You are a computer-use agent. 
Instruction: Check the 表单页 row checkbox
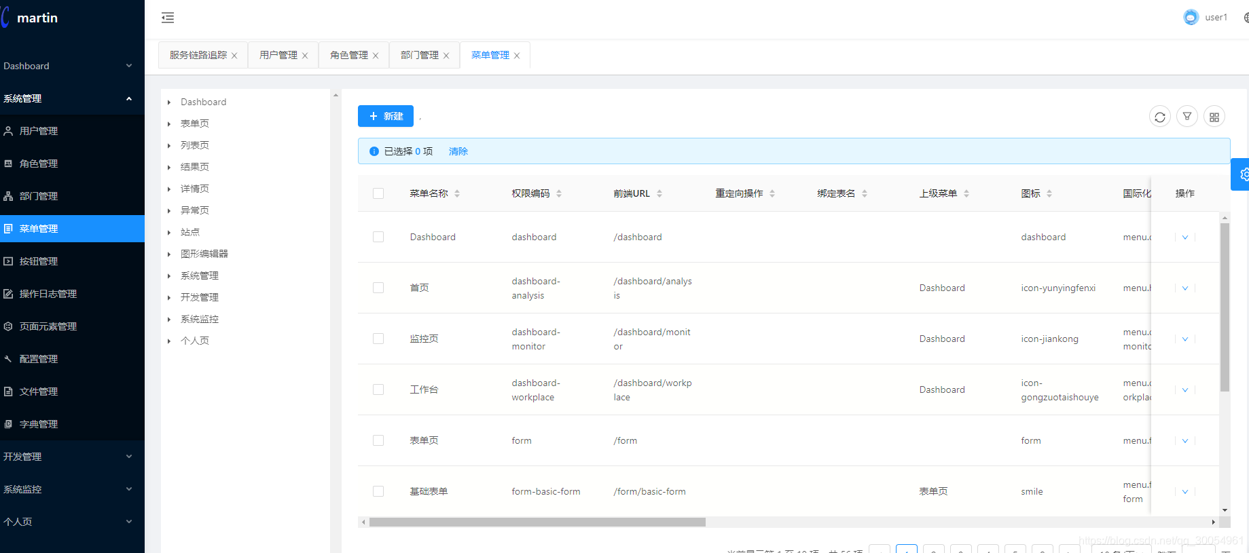click(x=378, y=440)
